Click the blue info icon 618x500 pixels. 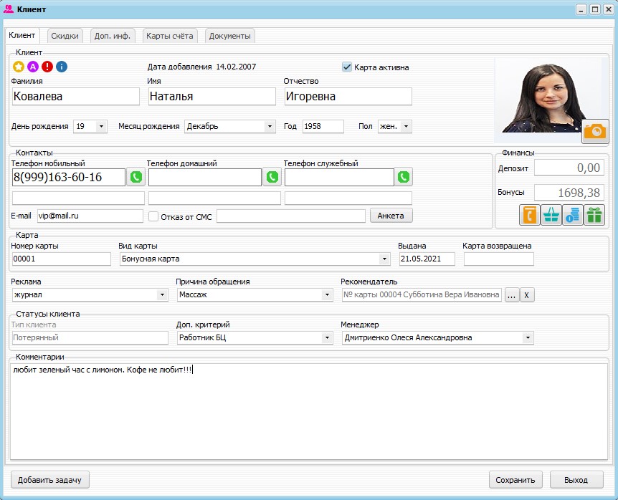[x=62, y=67]
